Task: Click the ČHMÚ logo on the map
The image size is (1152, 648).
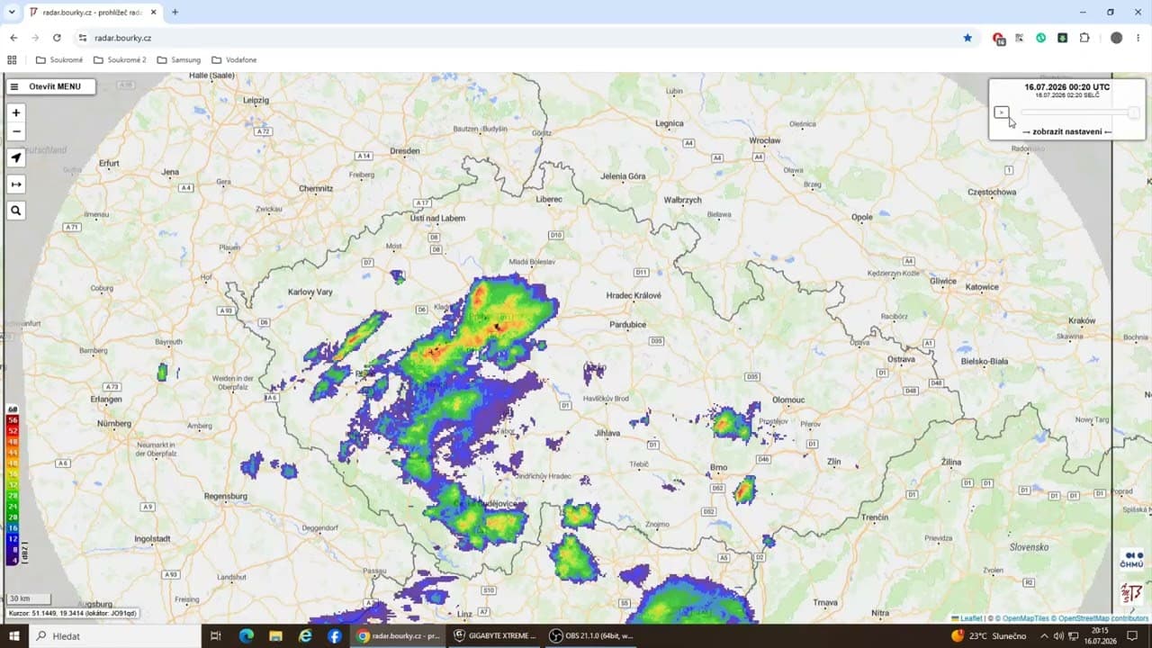Action: 1131,560
